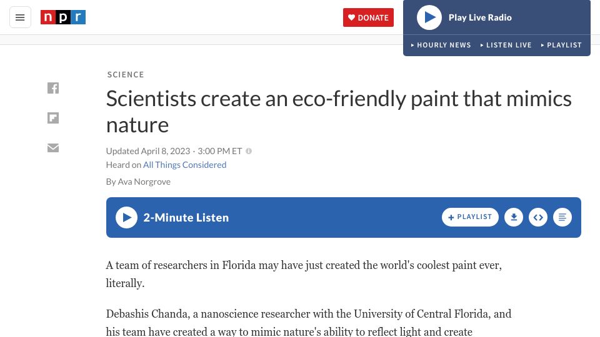Share the article on Flipboard
This screenshot has height=337, width=600.
coord(53,118)
